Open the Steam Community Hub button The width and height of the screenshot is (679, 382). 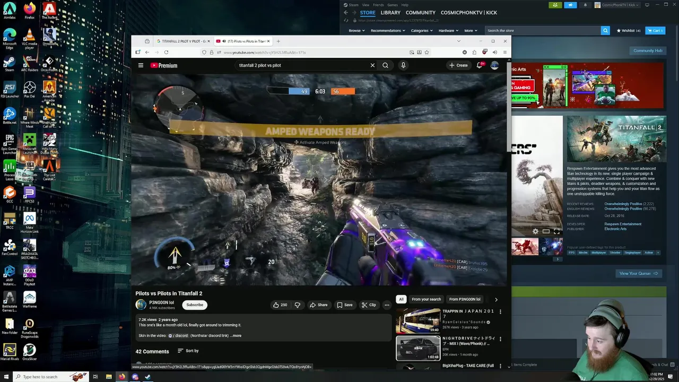[x=648, y=50]
